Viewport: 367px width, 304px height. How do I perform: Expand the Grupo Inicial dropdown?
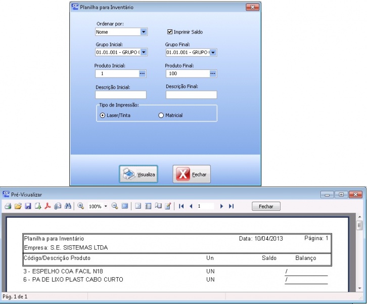tap(144, 52)
